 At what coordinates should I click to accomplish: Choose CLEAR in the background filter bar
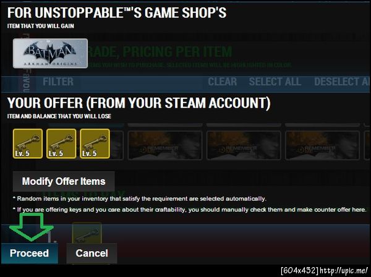coord(222,82)
